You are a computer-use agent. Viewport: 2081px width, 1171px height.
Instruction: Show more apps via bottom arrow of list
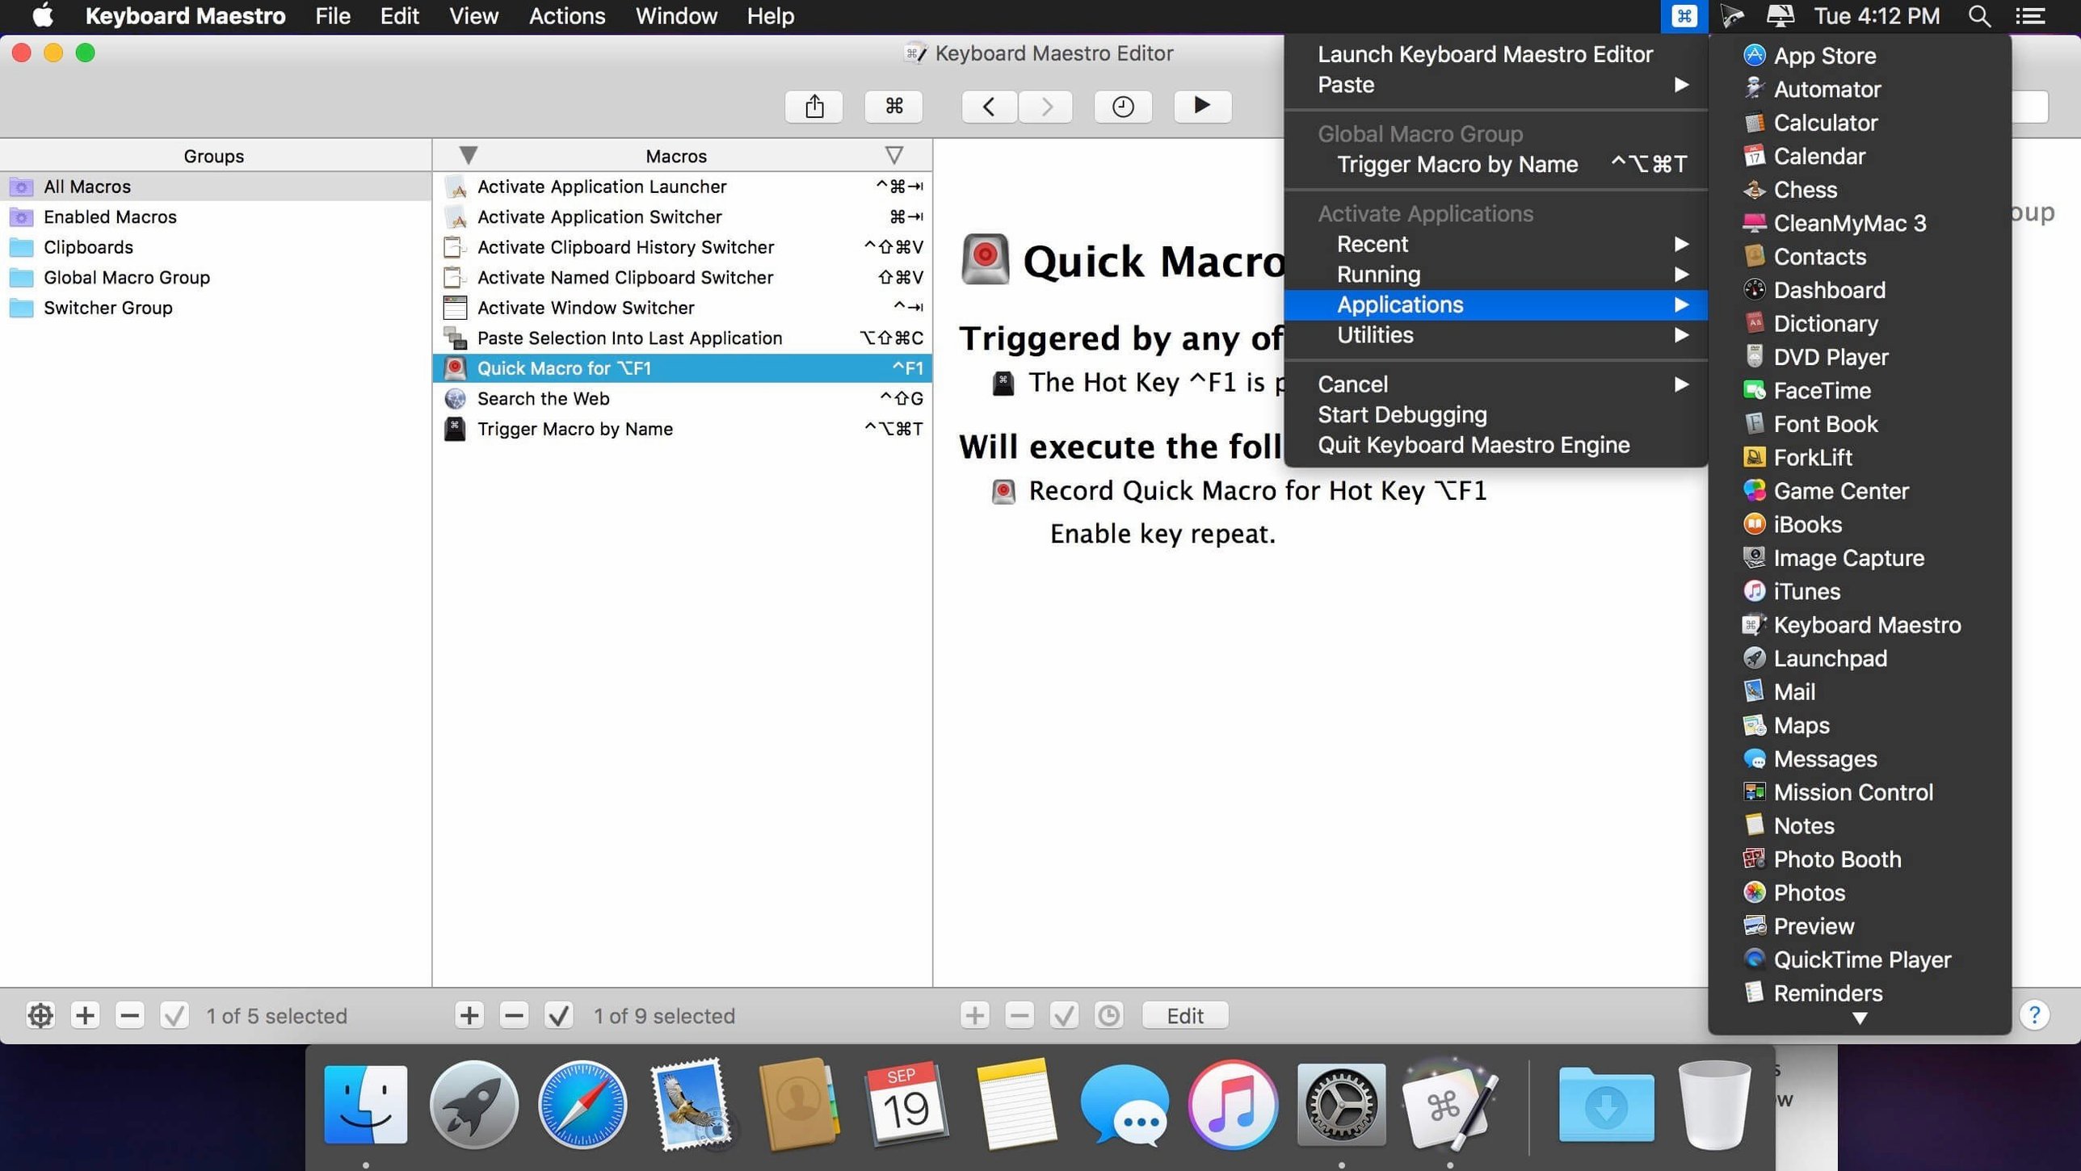(x=1860, y=1018)
